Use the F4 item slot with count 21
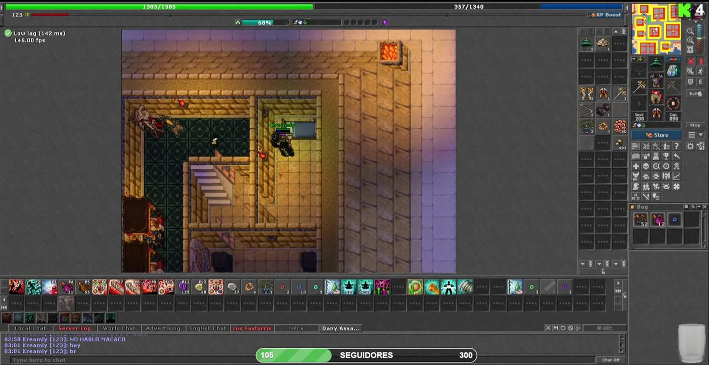 click(x=67, y=287)
